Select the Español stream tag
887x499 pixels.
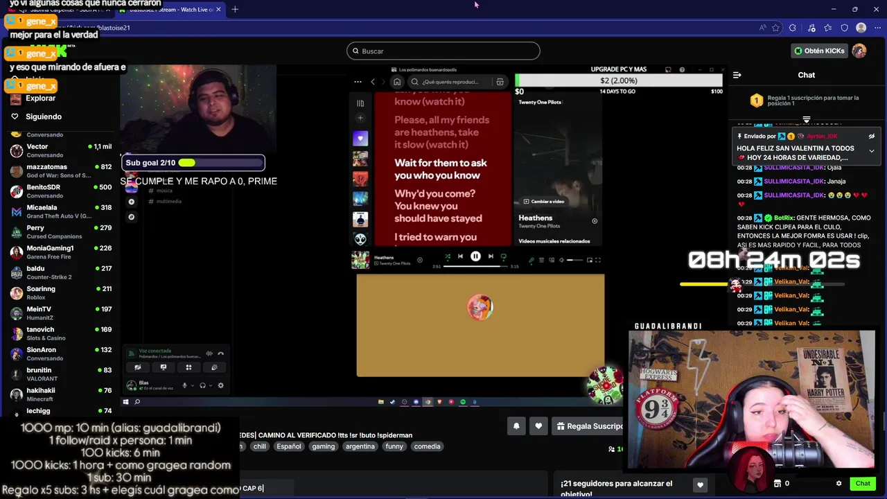(x=289, y=446)
